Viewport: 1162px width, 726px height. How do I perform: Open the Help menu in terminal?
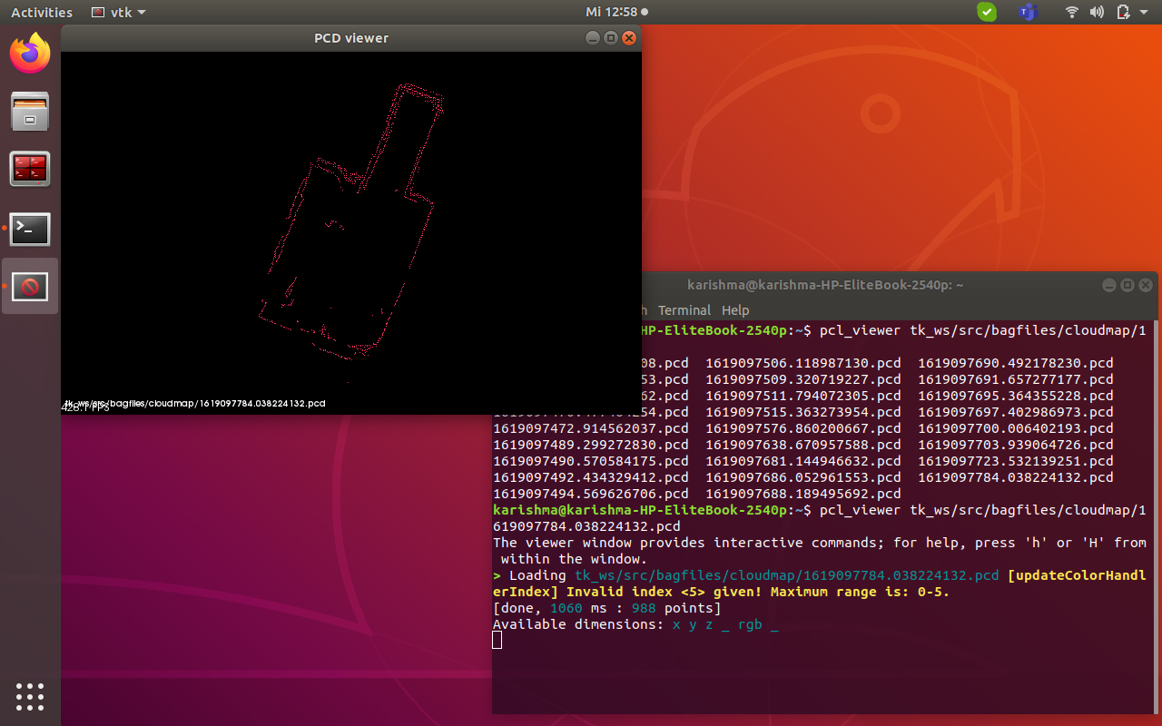tap(735, 309)
